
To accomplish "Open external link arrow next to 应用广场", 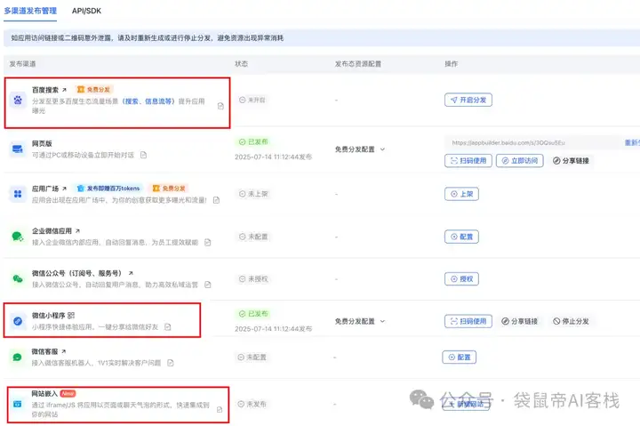I will point(64,189).
